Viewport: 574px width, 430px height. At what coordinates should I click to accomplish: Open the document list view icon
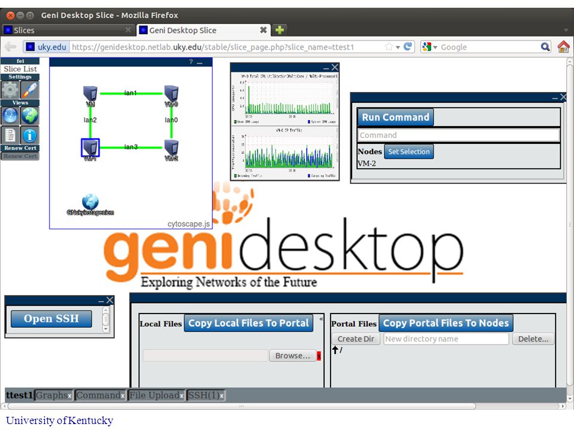pos(10,136)
